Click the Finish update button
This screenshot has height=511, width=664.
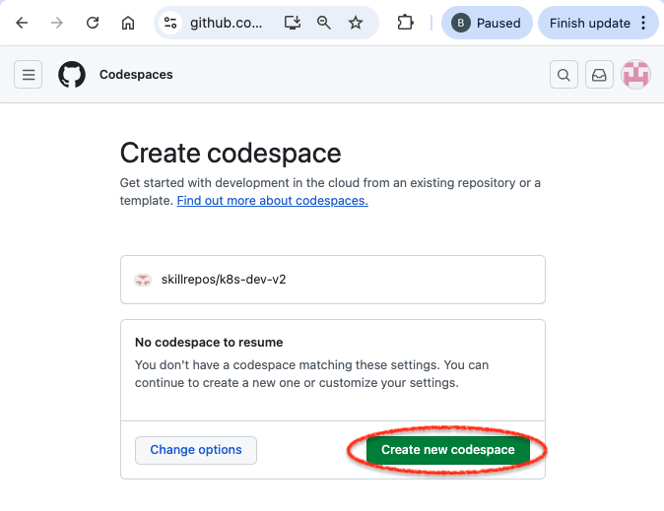590,23
